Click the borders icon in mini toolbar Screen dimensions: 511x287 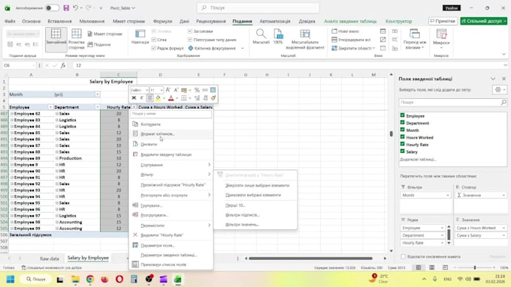coord(184,98)
